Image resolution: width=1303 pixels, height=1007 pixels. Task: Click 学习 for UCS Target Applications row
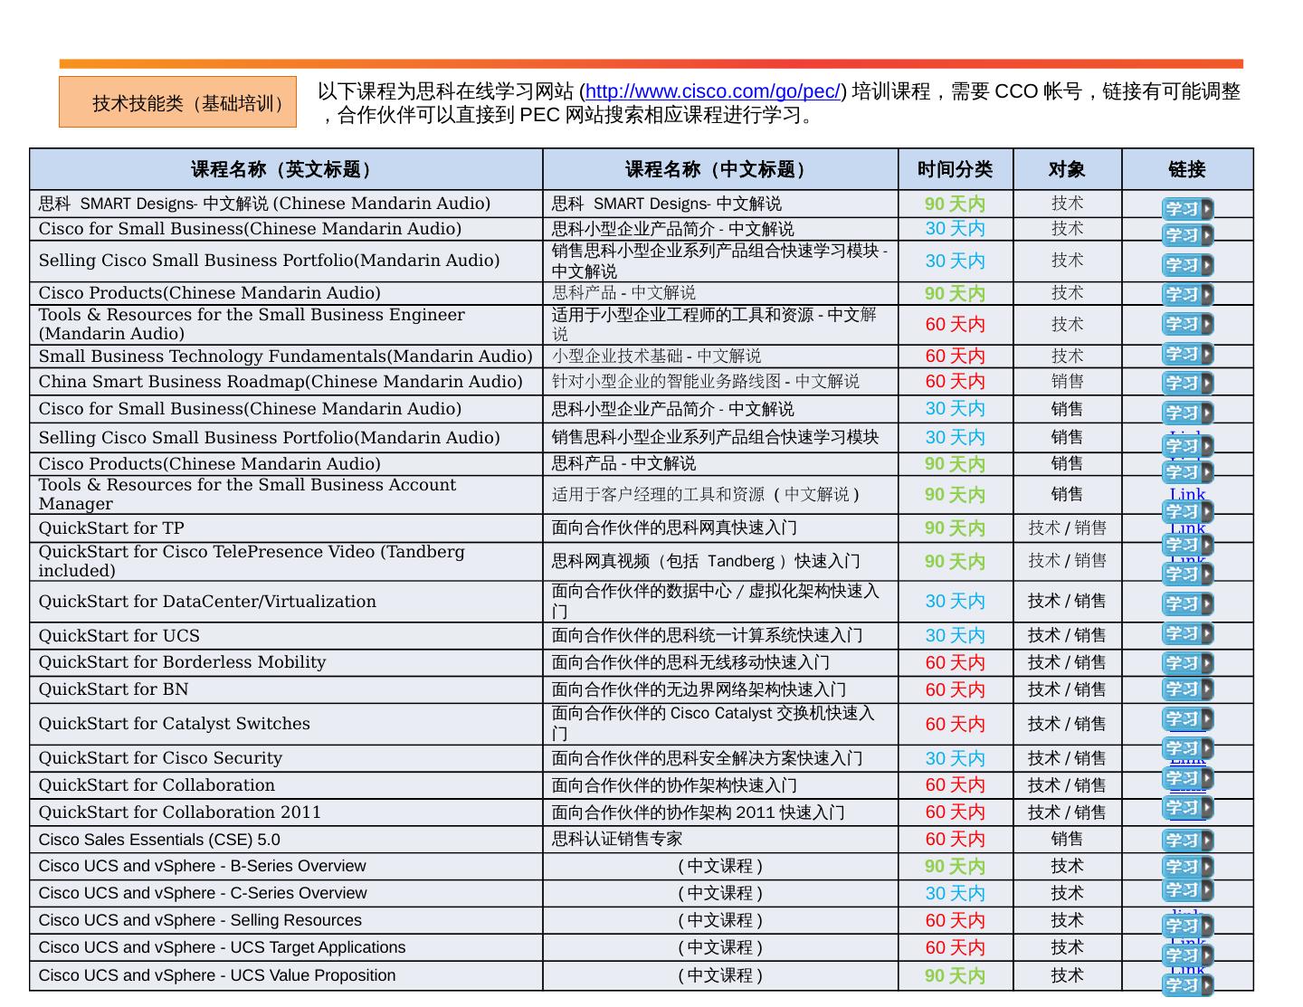[1187, 955]
